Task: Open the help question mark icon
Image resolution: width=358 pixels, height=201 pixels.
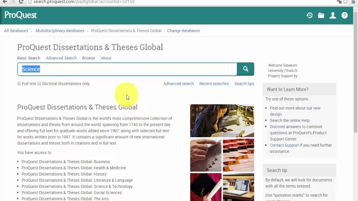Action: 345,15
